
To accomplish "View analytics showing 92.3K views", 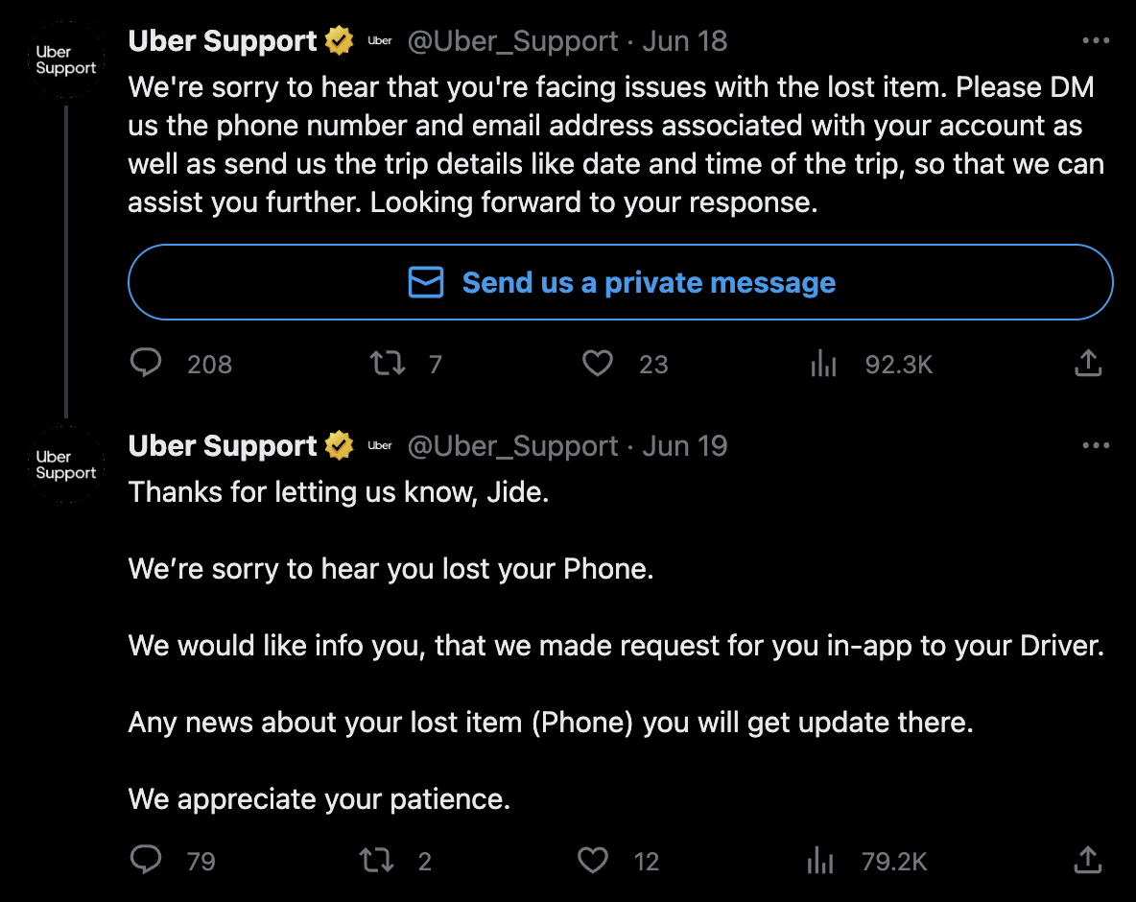I will pos(823,363).
